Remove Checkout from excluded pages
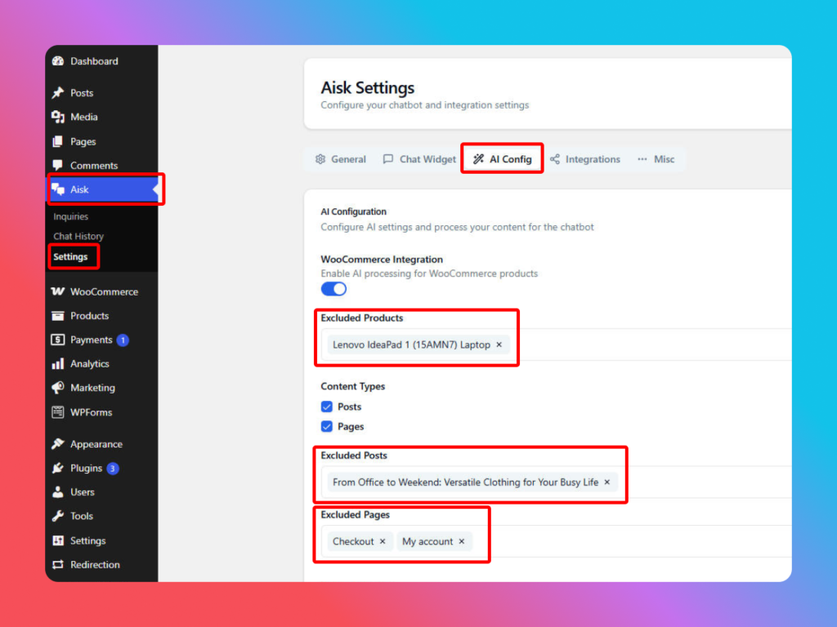The width and height of the screenshot is (837, 627). [x=383, y=541]
